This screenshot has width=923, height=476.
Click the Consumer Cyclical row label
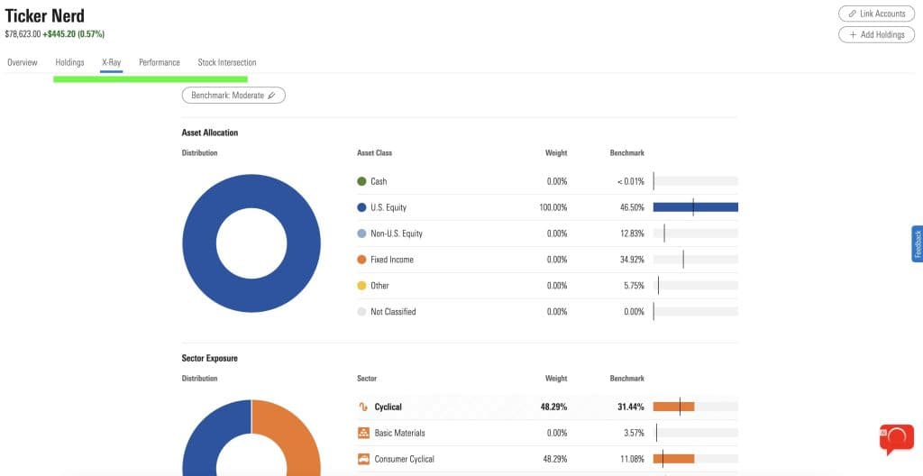405,459
